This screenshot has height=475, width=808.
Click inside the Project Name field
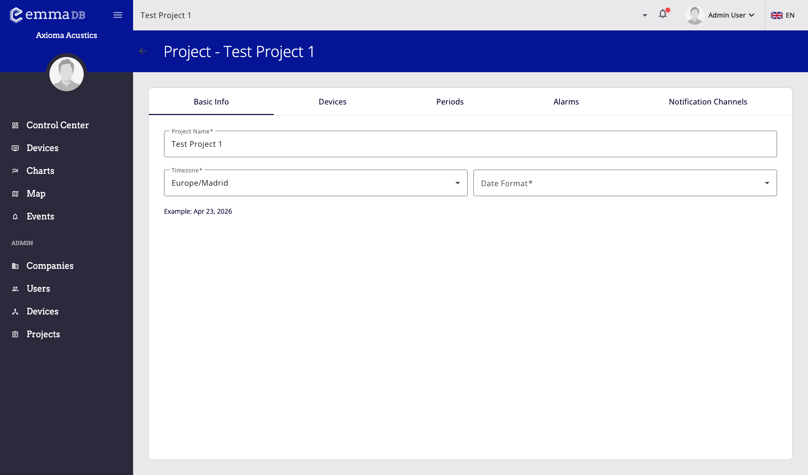470,144
